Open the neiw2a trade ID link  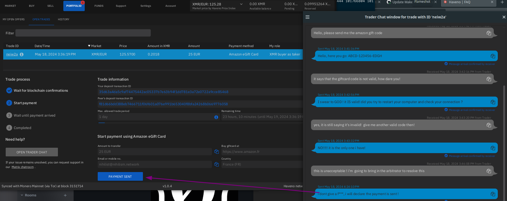tap(12, 54)
